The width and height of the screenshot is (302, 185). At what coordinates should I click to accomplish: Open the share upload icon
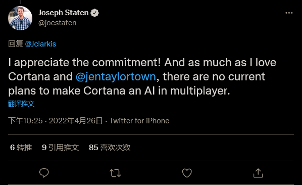coord(258,173)
